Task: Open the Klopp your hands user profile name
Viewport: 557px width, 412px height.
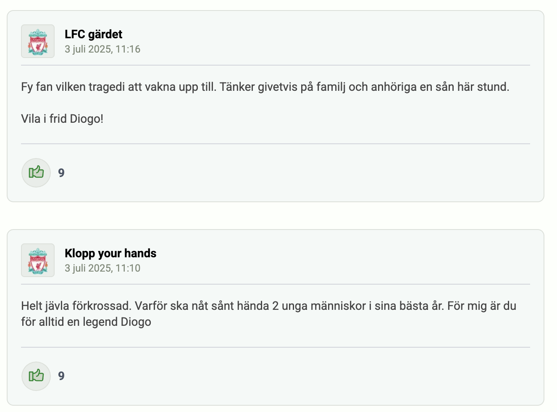Action: click(110, 253)
